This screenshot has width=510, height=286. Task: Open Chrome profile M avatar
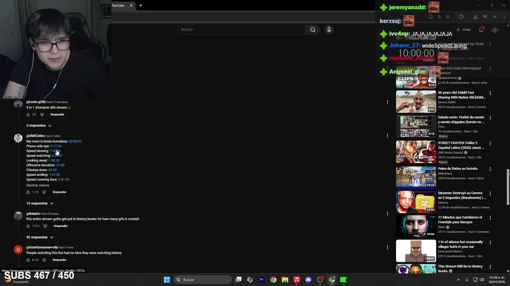[494, 17]
